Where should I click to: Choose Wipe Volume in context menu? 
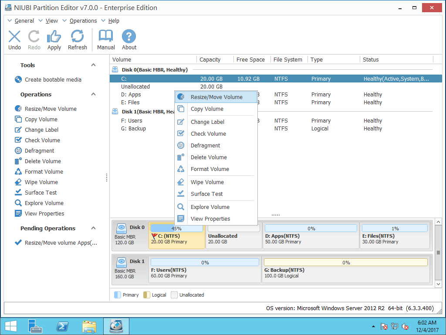[216, 182]
